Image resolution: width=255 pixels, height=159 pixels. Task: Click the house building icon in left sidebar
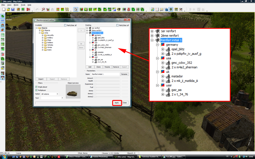[3, 25]
